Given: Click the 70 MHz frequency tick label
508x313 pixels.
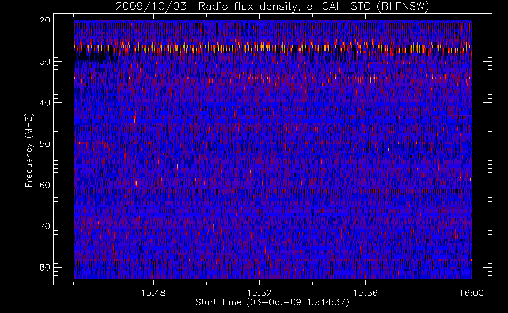Looking at the screenshot, I should click(45, 226).
